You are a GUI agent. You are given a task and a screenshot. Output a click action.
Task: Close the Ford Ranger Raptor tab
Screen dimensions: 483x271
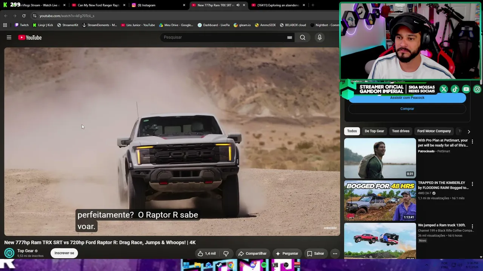coord(124,5)
